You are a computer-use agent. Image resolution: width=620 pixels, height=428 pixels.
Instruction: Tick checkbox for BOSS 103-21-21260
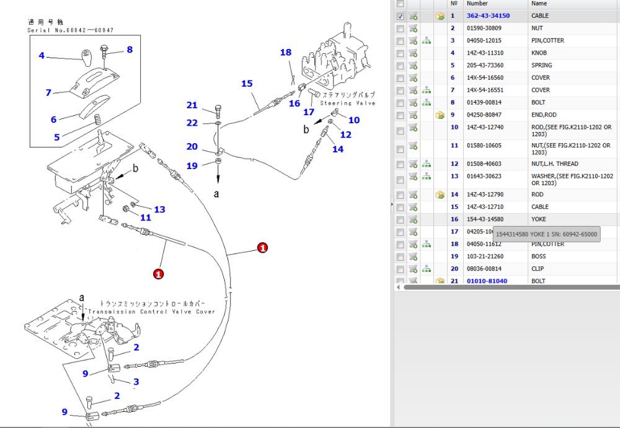coord(400,257)
